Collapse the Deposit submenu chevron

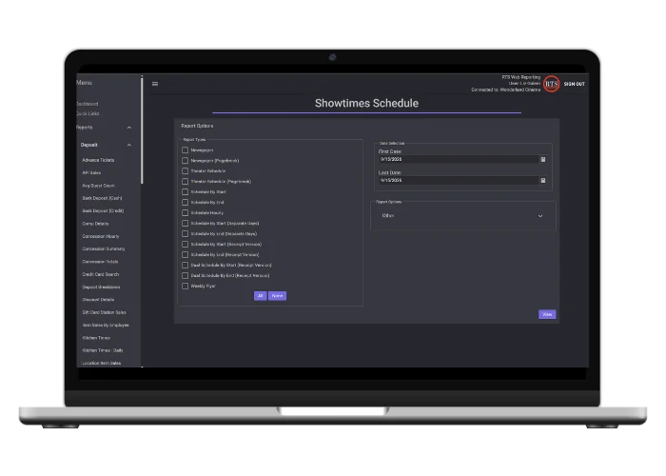129,145
